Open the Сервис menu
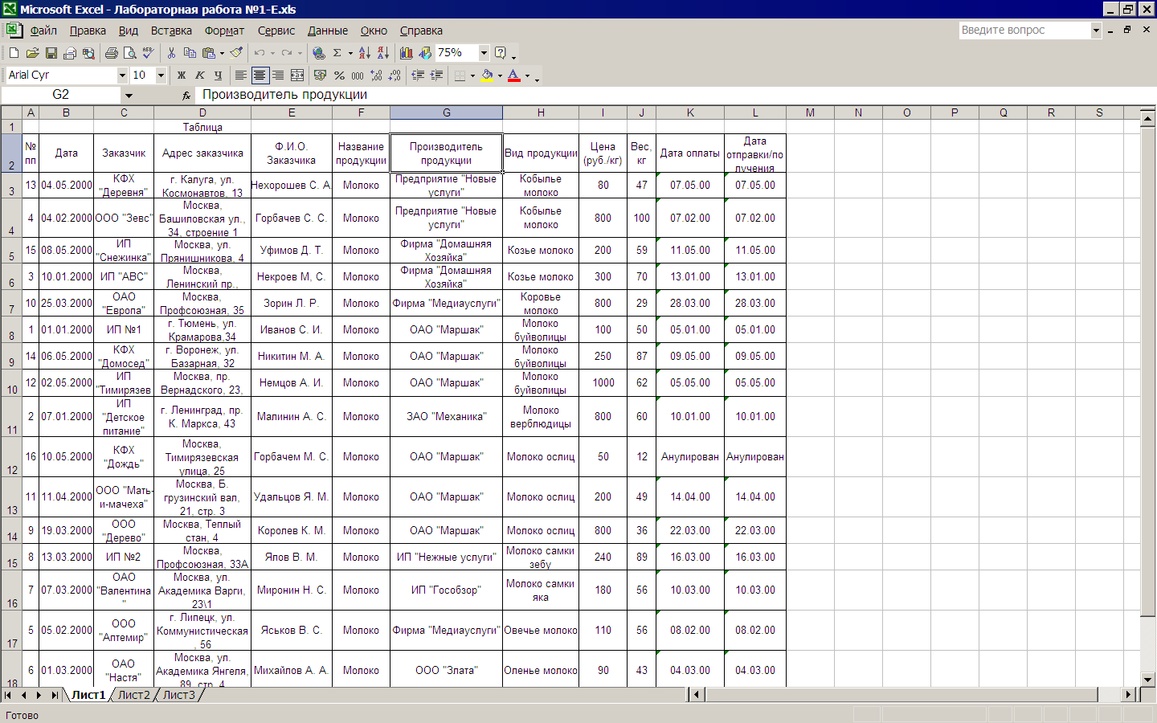 point(276,31)
